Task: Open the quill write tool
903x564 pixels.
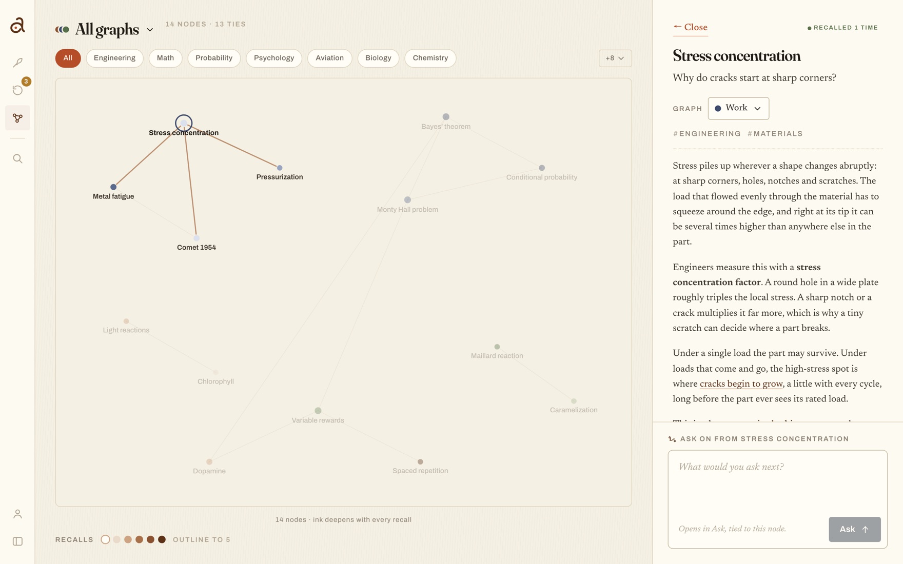Action: click(17, 63)
